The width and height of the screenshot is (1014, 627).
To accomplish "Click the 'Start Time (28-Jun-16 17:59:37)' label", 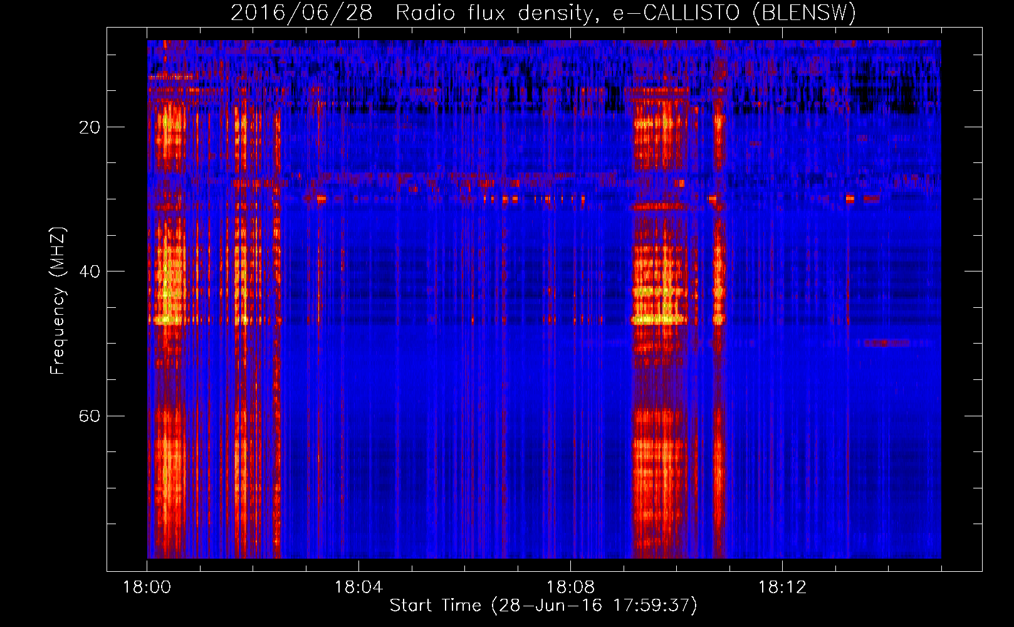I will click(543, 606).
